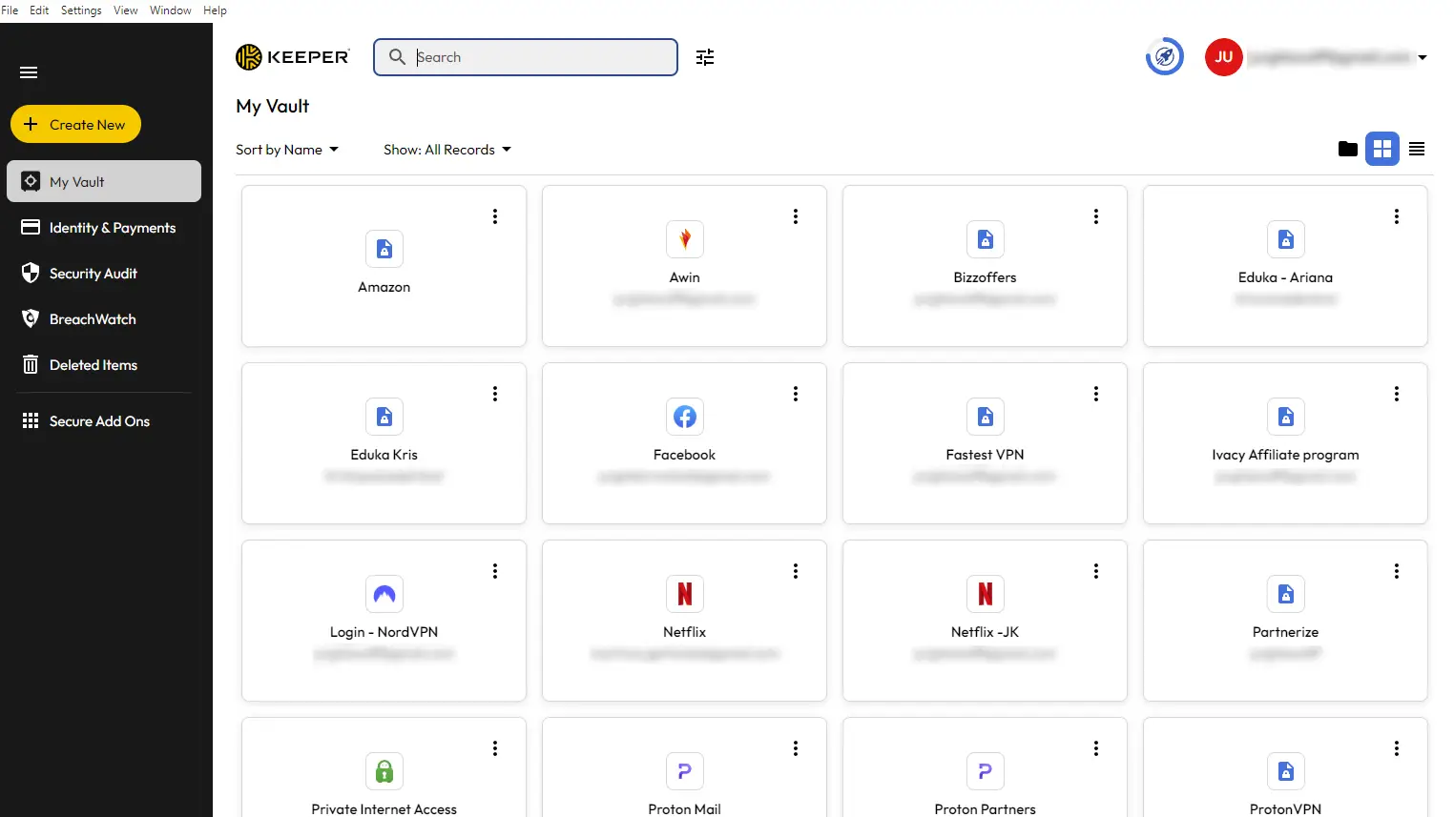The width and height of the screenshot is (1454, 817).
Task: Open the Facebook record icon
Action: (685, 417)
